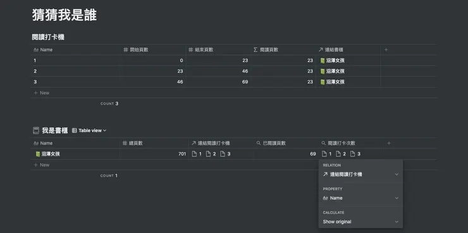Click 結束頁數 cell with value 23
Screen dimensions: 468x233
[218, 61]
